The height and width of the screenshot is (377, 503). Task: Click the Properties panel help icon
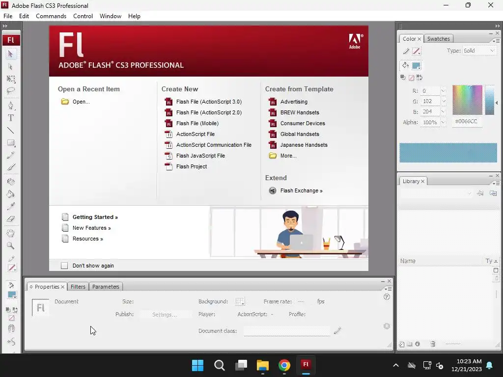[x=387, y=297]
